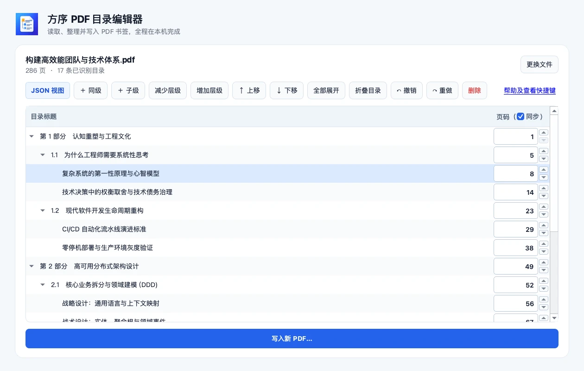Collapse 2.1 核心业务拆分与领域建模
This screenshot has width=584, height=371.
click(43, 285)
